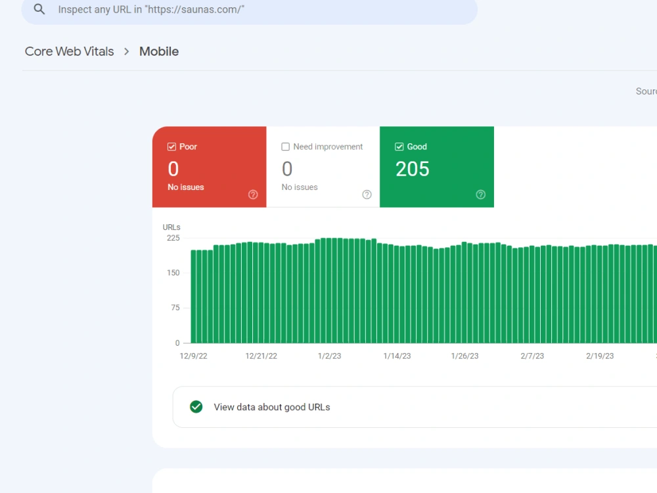This screenshot has width=657, height=493.
Task: Click the 150 y-axis value
Action: click(x=173, y=273)
